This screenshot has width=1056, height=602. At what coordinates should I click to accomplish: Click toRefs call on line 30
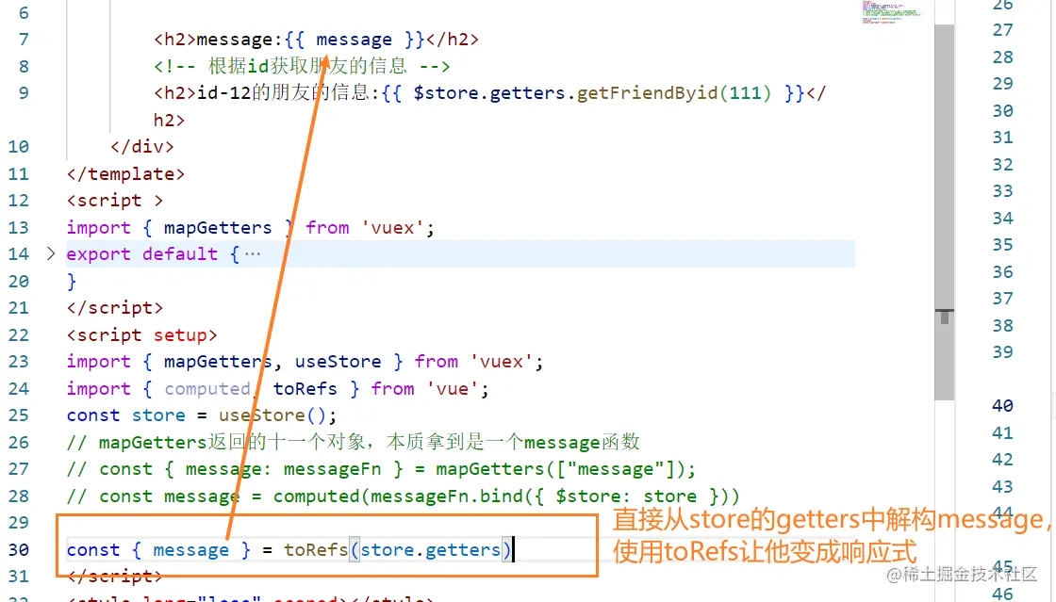click(x=316, y=550)
